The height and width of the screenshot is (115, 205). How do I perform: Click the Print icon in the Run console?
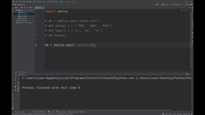coord(19,88)
